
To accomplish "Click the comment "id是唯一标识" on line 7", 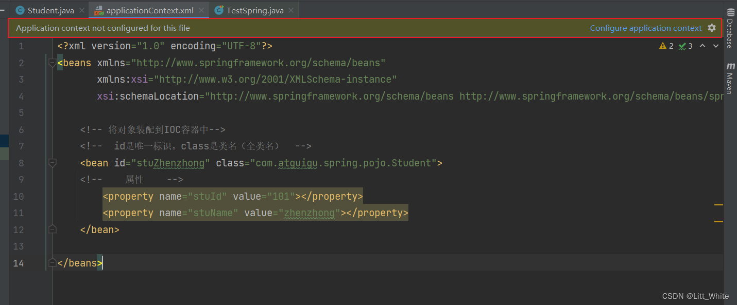I will (196, 146).
